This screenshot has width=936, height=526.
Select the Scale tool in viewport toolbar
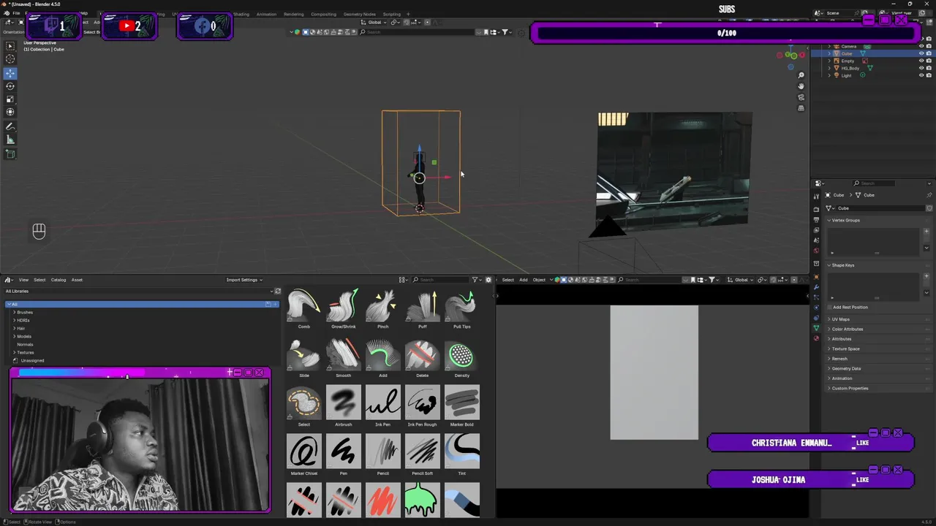coord(10,99)
